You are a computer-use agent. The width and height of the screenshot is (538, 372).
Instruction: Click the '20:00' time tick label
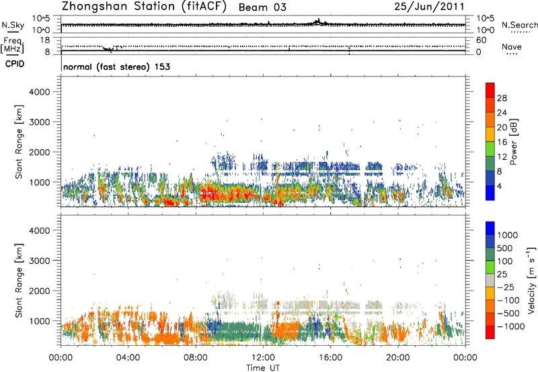398,358
